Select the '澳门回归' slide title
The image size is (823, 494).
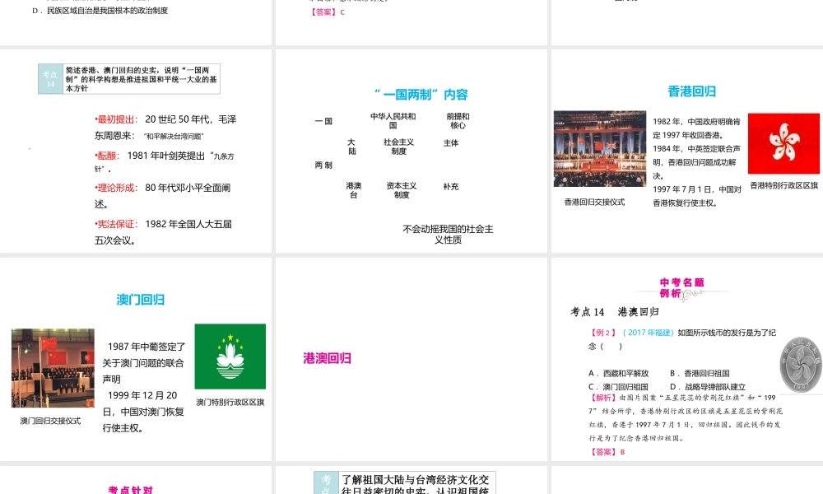pos(140,300)
